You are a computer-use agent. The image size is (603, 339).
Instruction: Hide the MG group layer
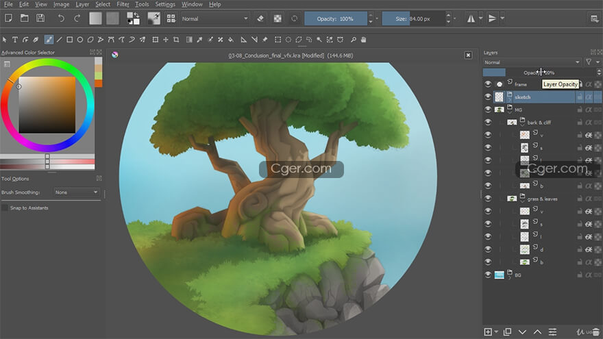click(x=488, y=110)
